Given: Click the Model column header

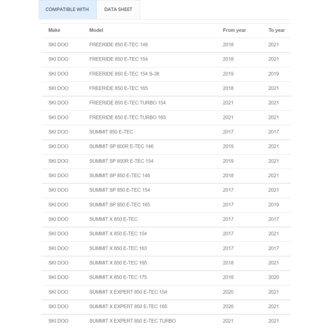Looking at the screenshot, I should [96, 30].
